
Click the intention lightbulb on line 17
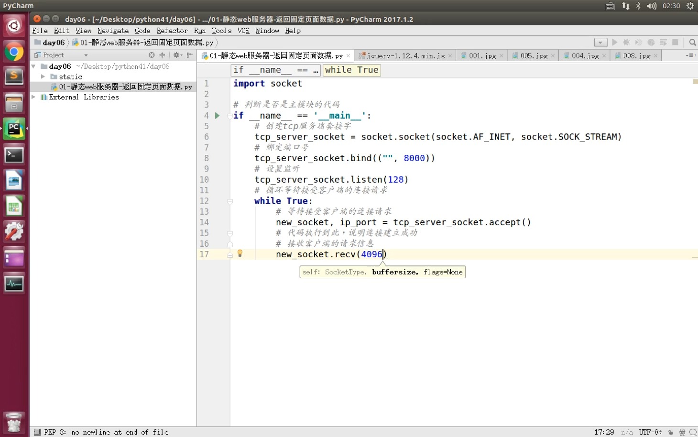(x=240, y=253)
